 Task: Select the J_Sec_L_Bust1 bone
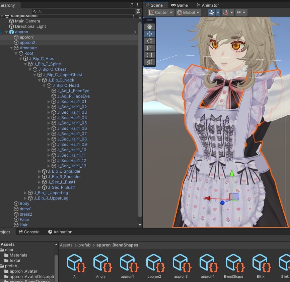tap(61, 182)
